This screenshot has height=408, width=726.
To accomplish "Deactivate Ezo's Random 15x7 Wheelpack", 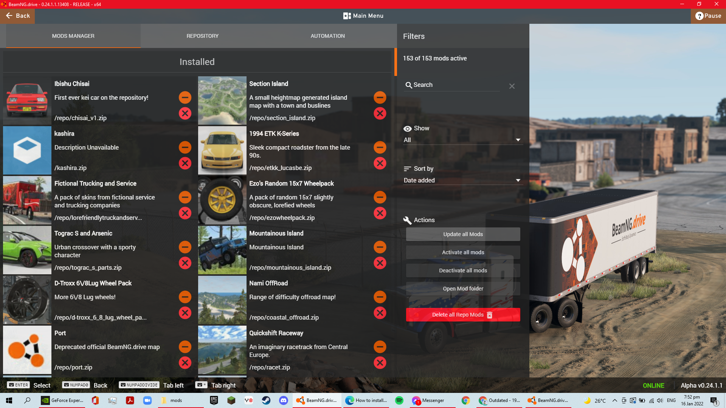I will 380,197.
